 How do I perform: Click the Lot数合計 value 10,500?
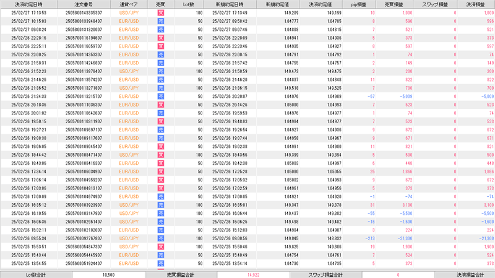click(x=109, y=275)
